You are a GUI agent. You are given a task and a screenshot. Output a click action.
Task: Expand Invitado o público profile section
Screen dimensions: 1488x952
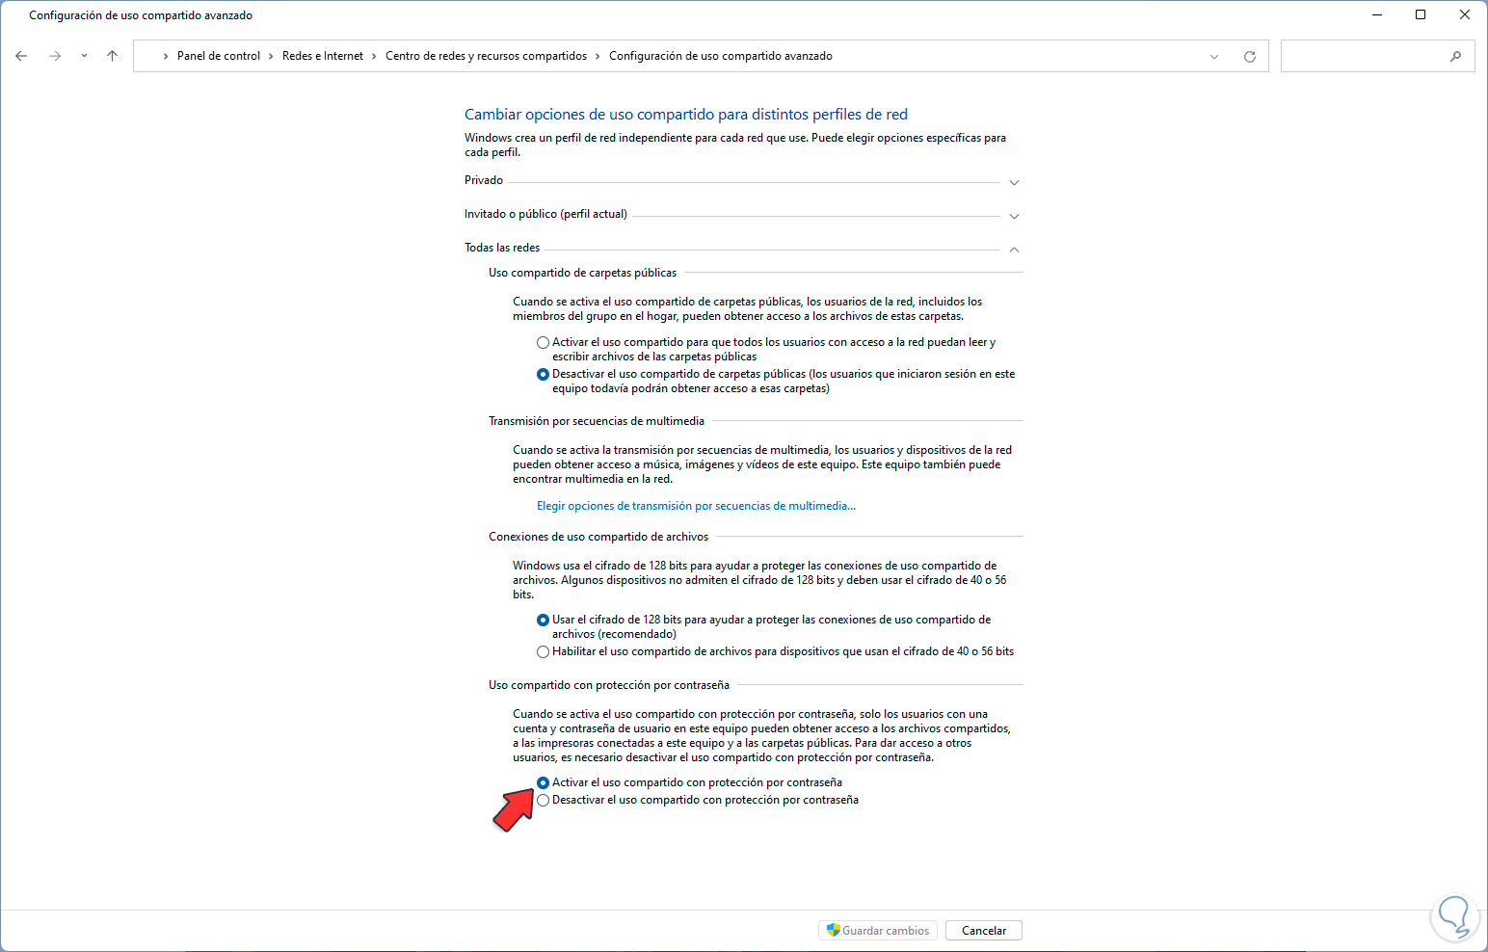pyautogui.click(x=1014, y=216)
